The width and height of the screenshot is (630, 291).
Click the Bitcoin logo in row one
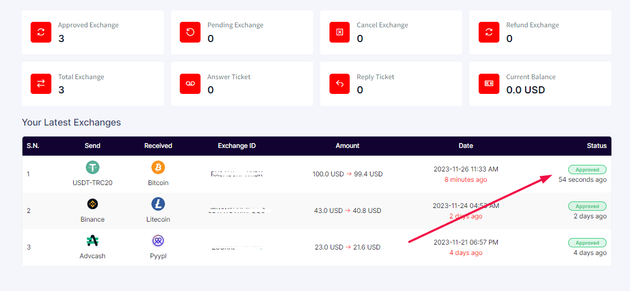158,168
